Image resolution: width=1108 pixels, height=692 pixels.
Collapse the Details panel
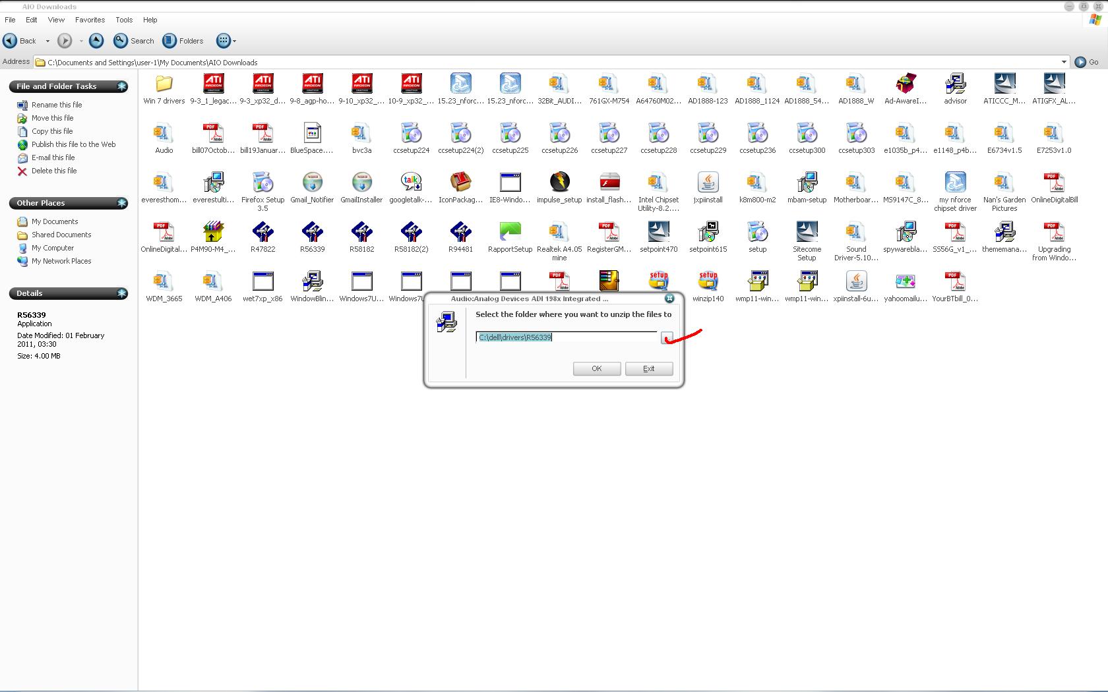point(122,293)
